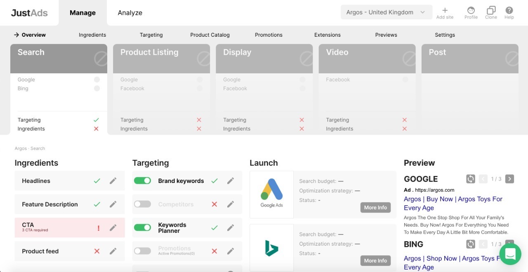528x272 pixels.
Task: Click the Bing logo thumbnail
Action: [272, 248]
